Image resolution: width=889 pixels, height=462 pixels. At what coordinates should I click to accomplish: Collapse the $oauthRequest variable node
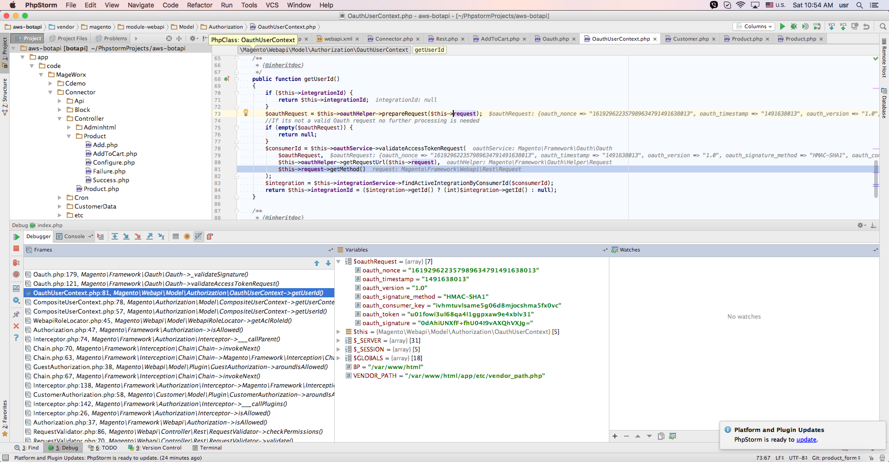338,262
